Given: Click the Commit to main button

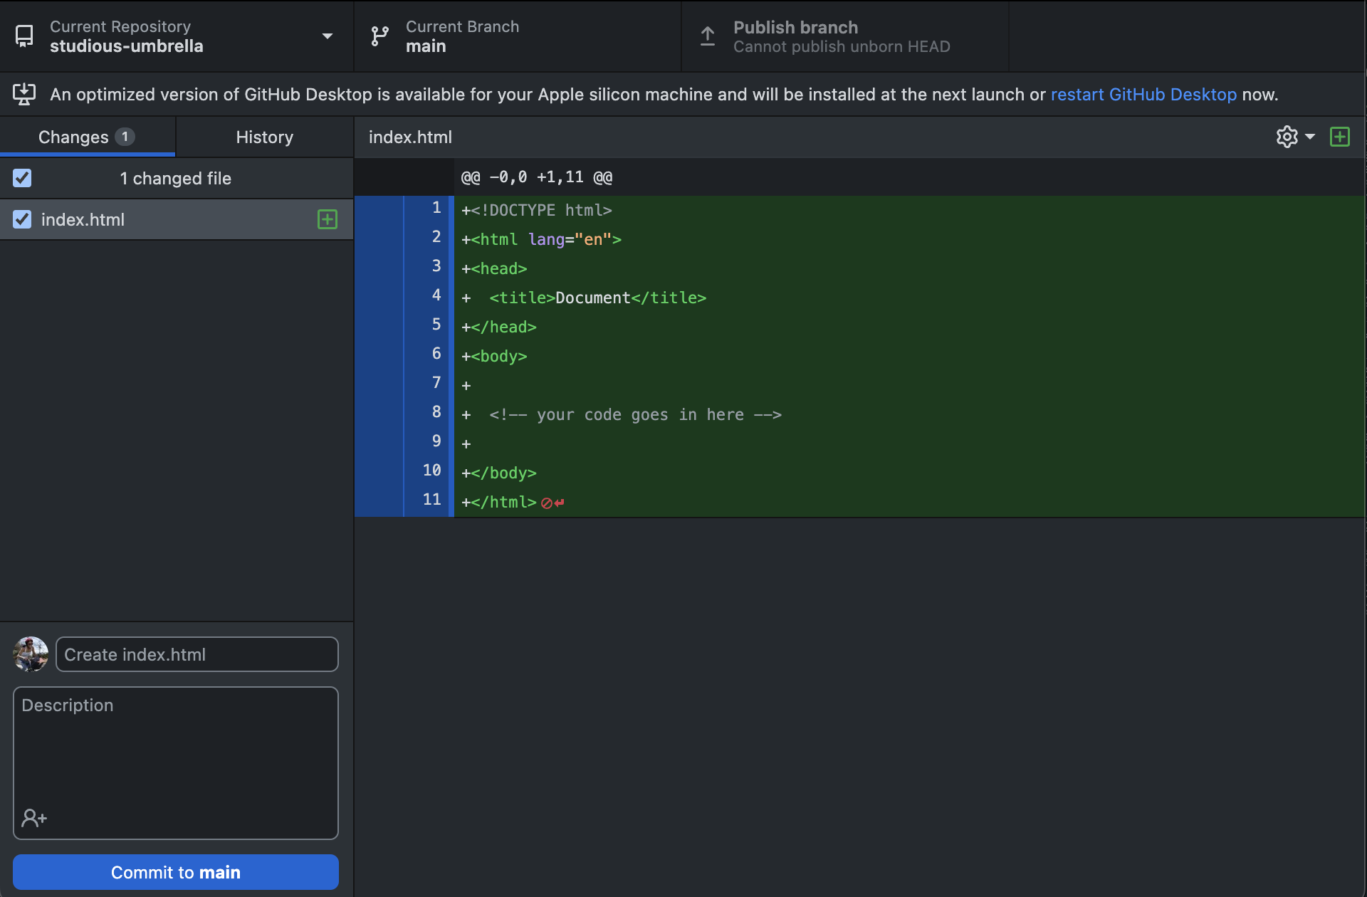Looking at the screenshot, I should [176, 872].
